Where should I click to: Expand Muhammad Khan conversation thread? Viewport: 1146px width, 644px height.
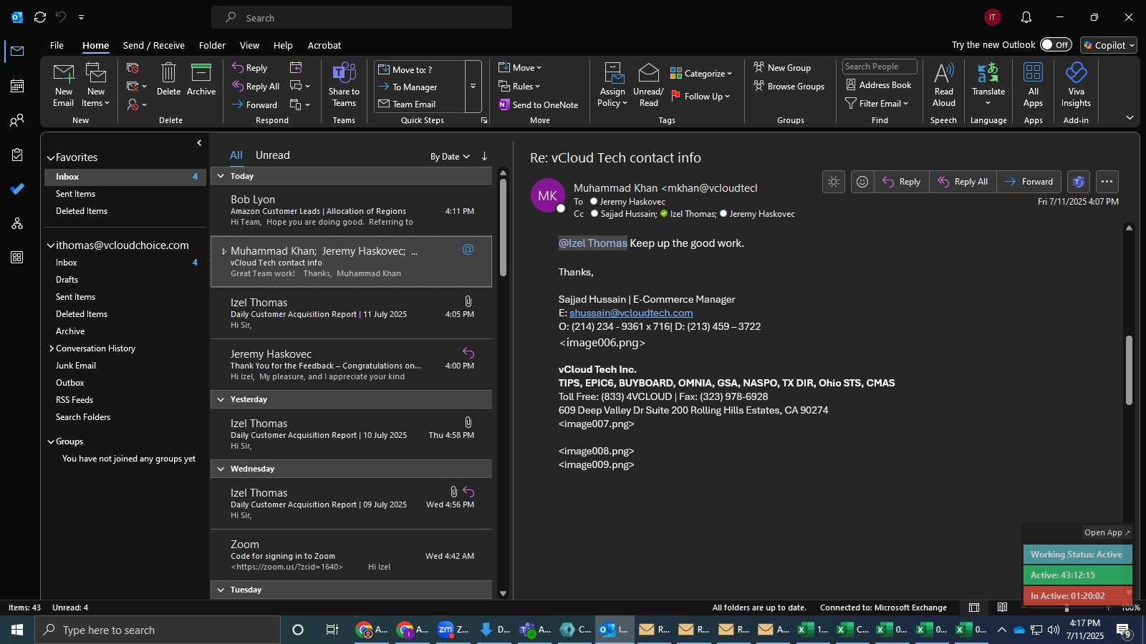(224, 251)
